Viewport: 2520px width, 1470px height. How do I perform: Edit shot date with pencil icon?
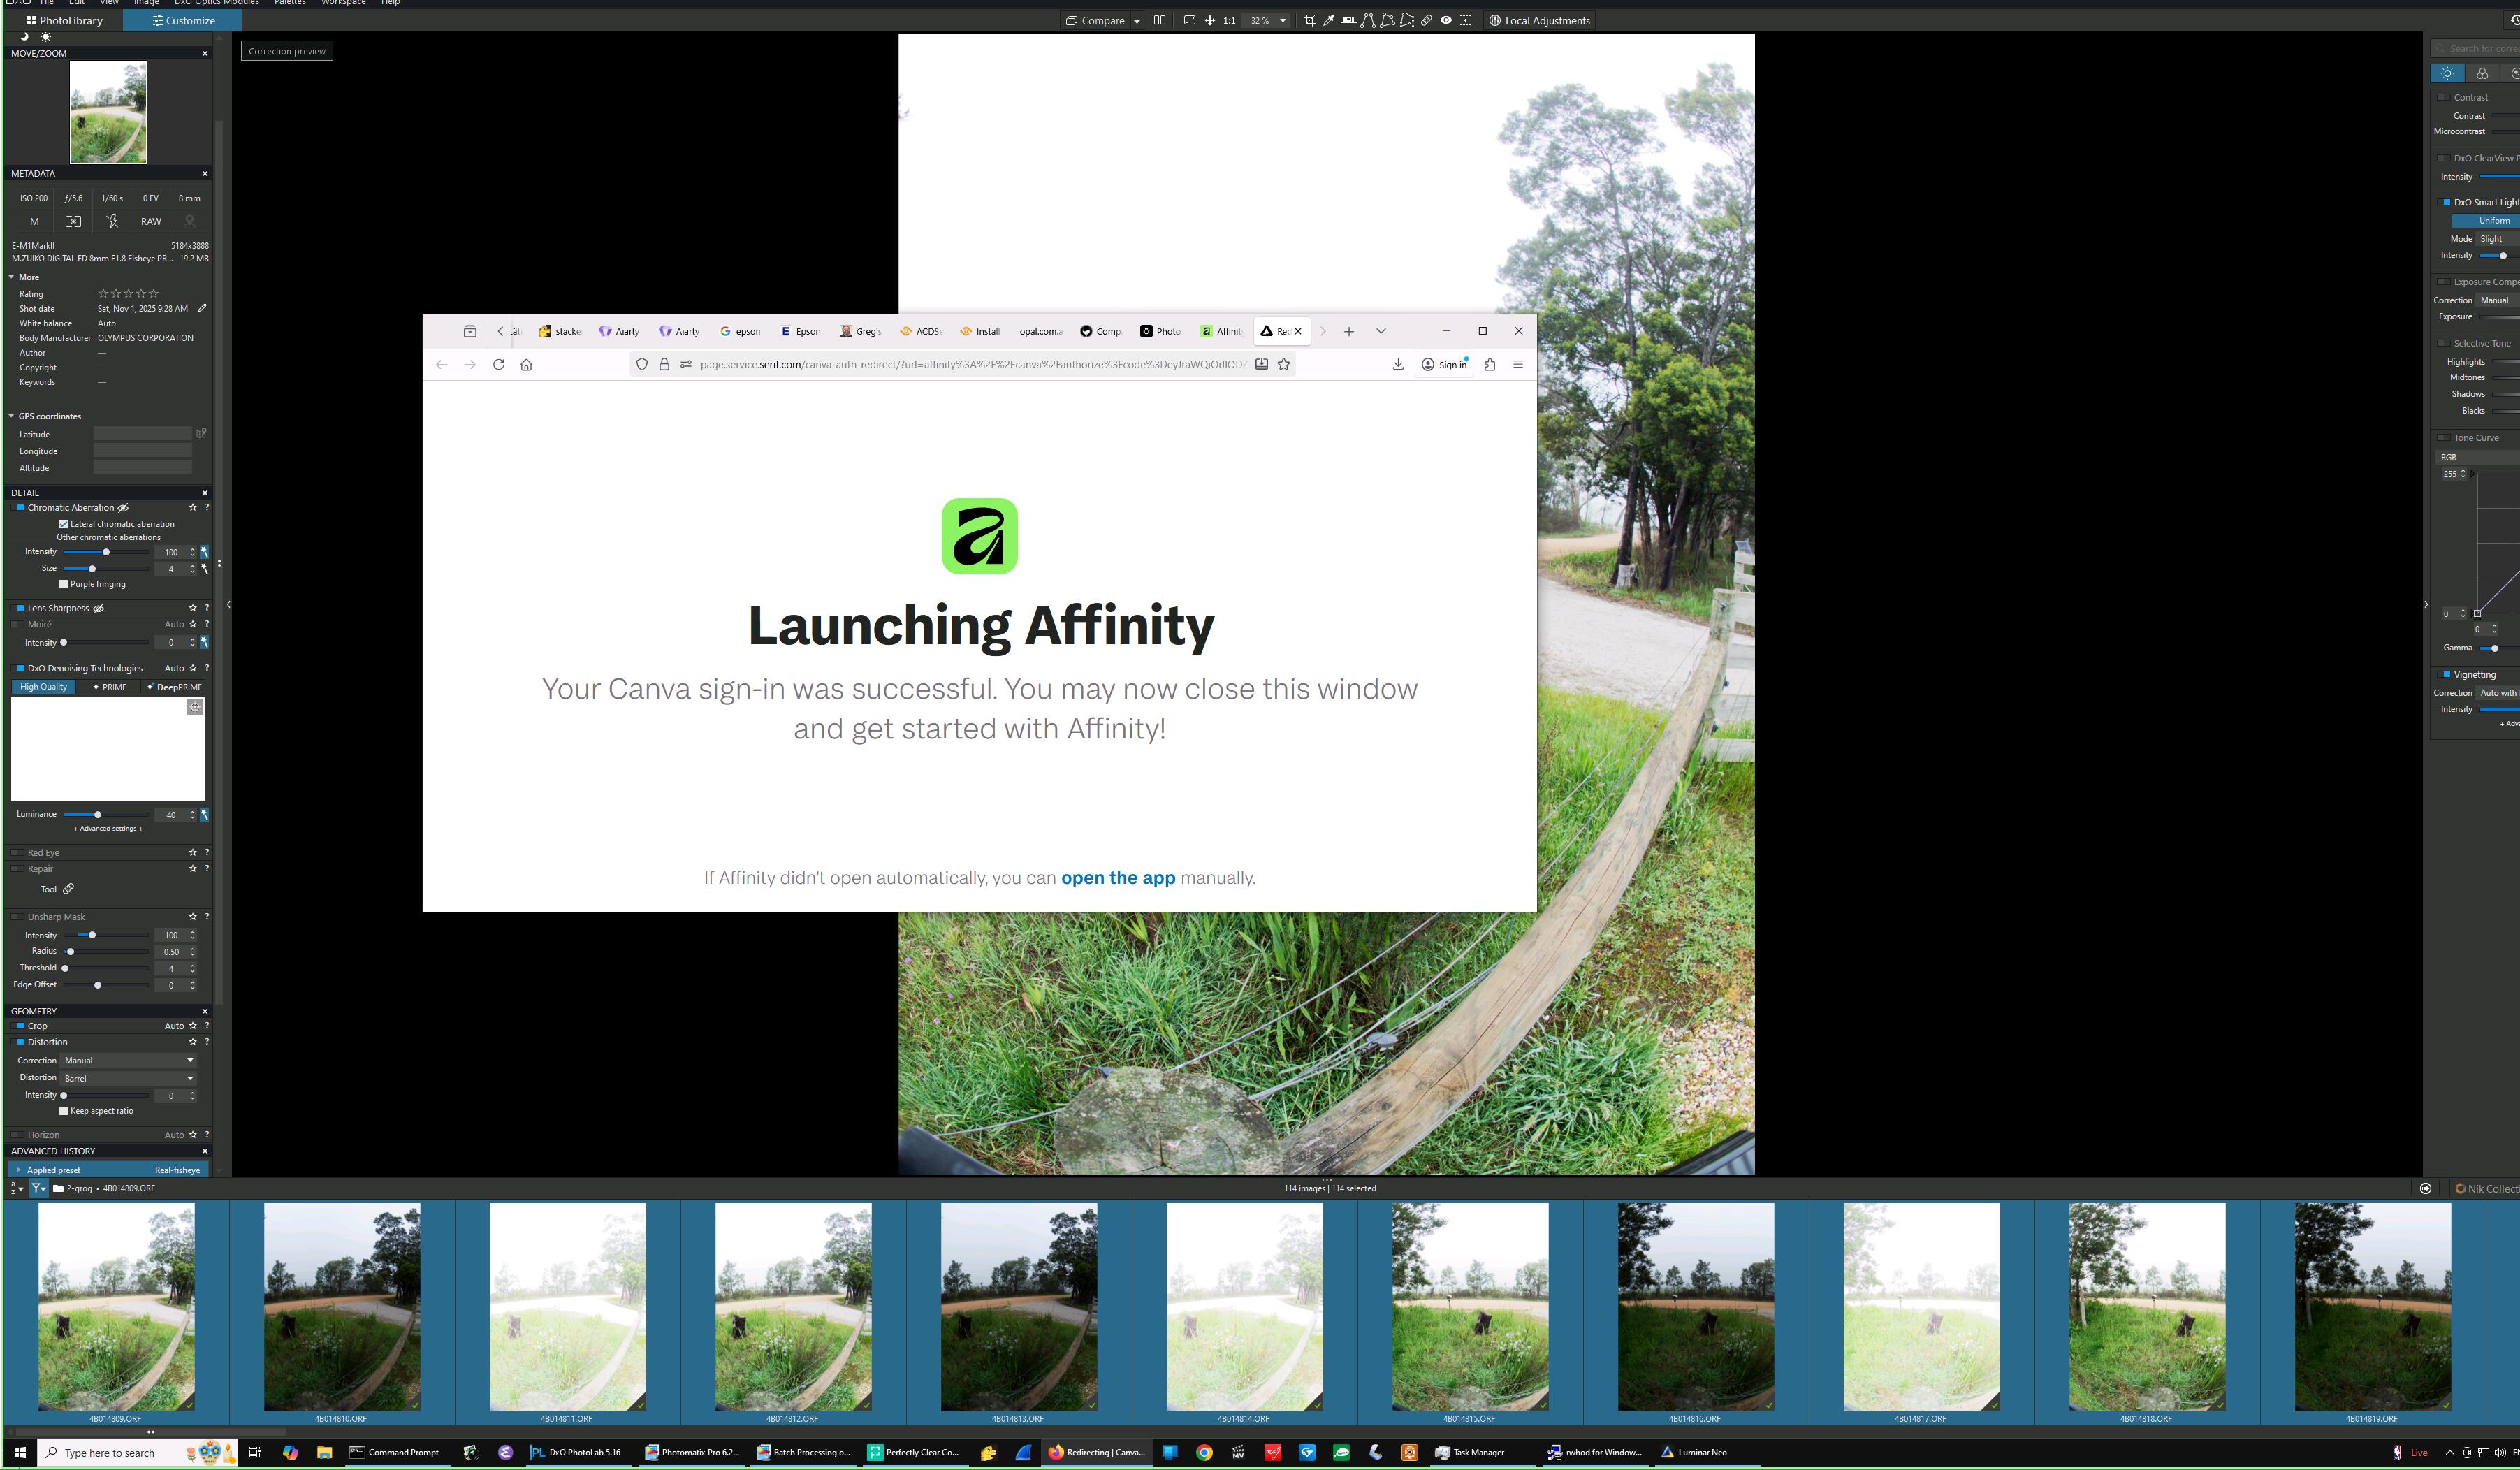click(x=202, y=308)
